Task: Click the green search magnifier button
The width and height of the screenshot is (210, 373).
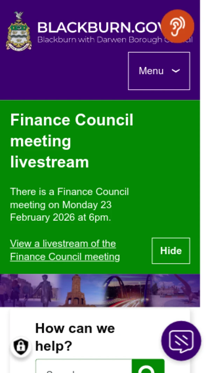Action: [x=148, y=368]
